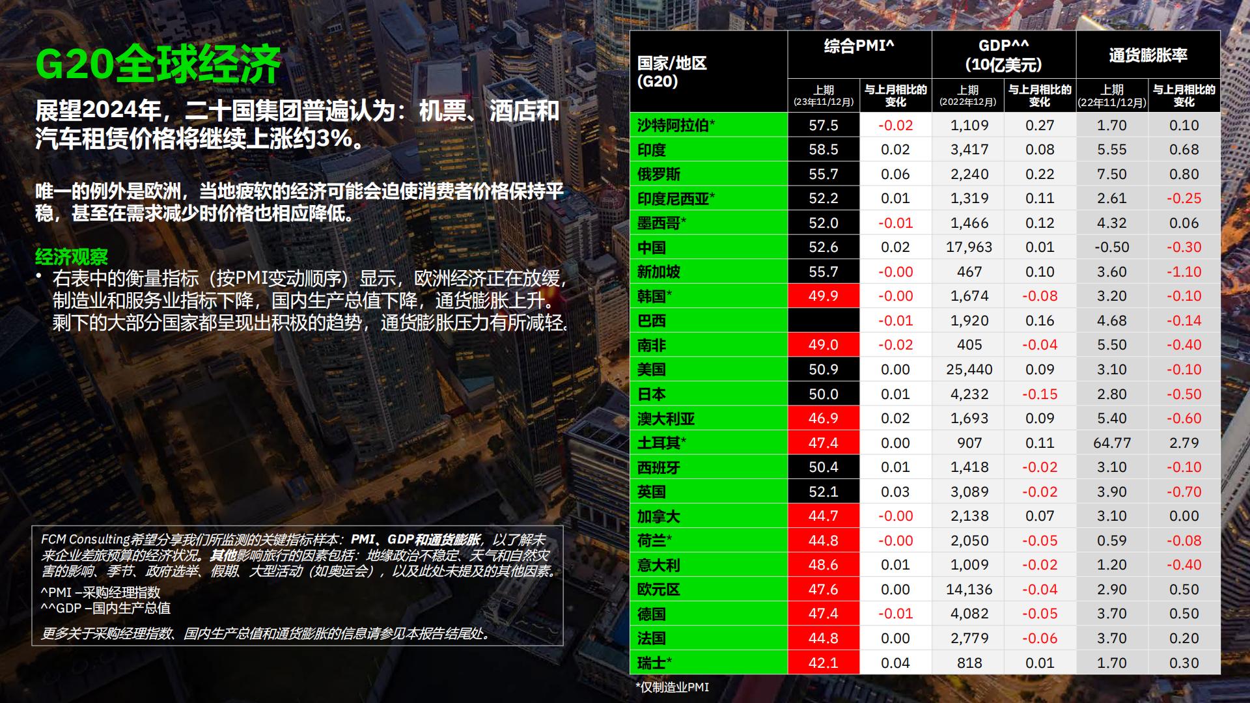
Task: Click PMI value 58.5 for India
Action: [824, 150]
